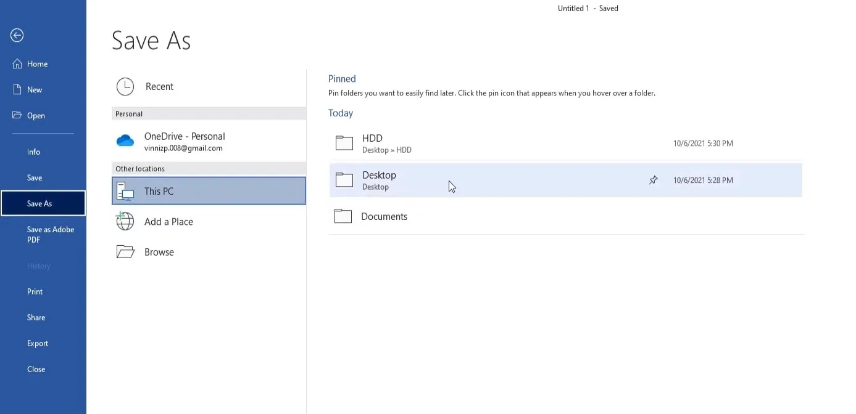Open the Browse dialog

coord(159,251)
